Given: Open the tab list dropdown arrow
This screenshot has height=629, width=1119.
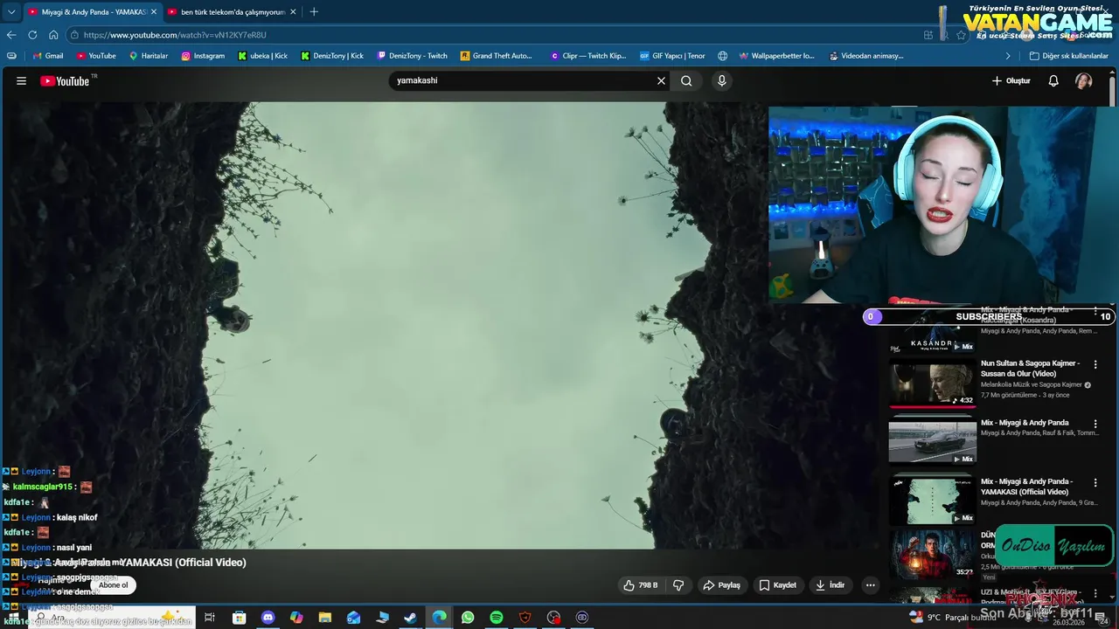Looking at the screenshot, I should [x=11, y=12].
